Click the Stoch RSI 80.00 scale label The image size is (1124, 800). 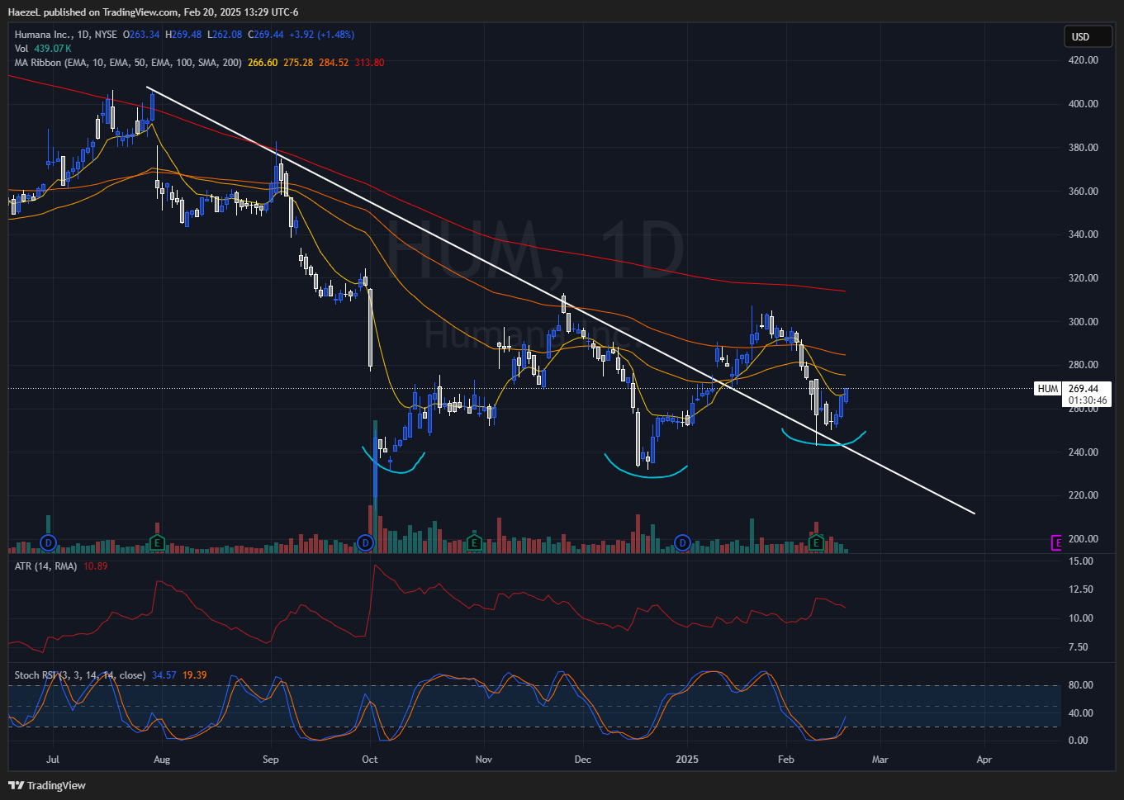[x=1080, y=685]
